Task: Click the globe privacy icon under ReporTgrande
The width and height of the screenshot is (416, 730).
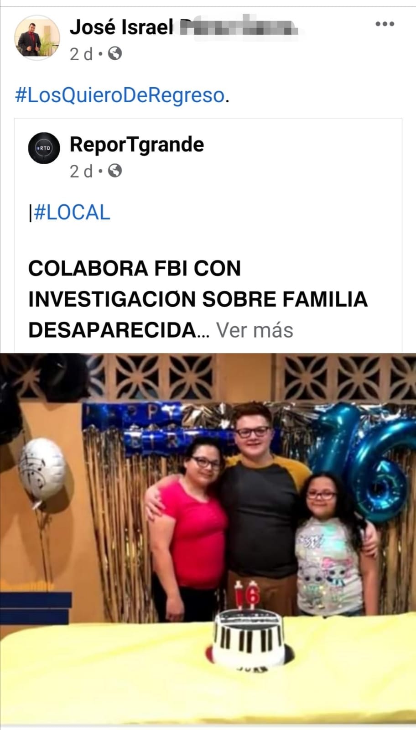Action: 115,171
